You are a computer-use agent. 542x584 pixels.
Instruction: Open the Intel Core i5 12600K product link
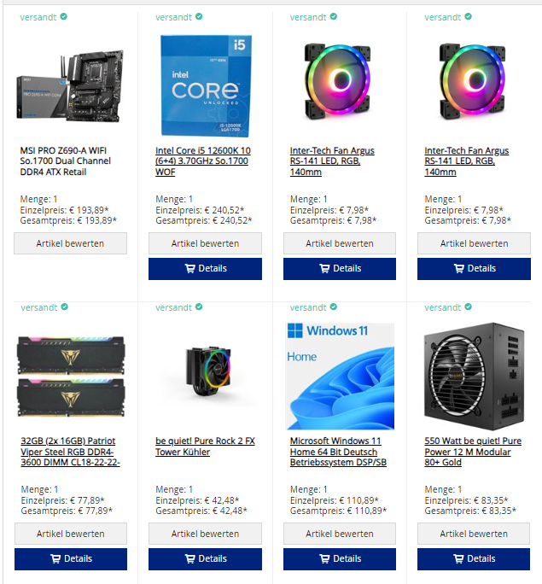tap(203, 161)
